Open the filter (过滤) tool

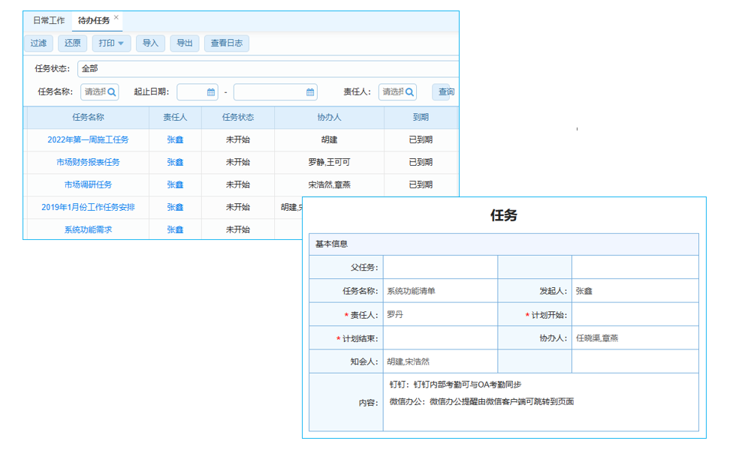point(38,43)
